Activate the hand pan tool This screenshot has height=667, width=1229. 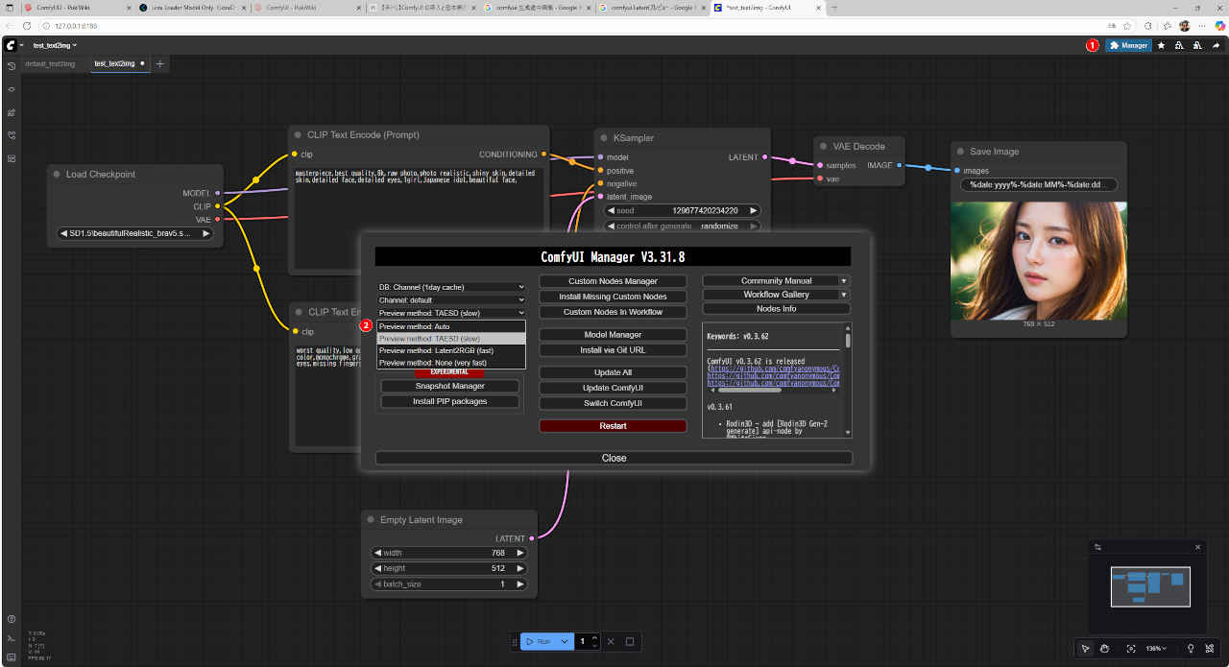tap(1105, 649)
